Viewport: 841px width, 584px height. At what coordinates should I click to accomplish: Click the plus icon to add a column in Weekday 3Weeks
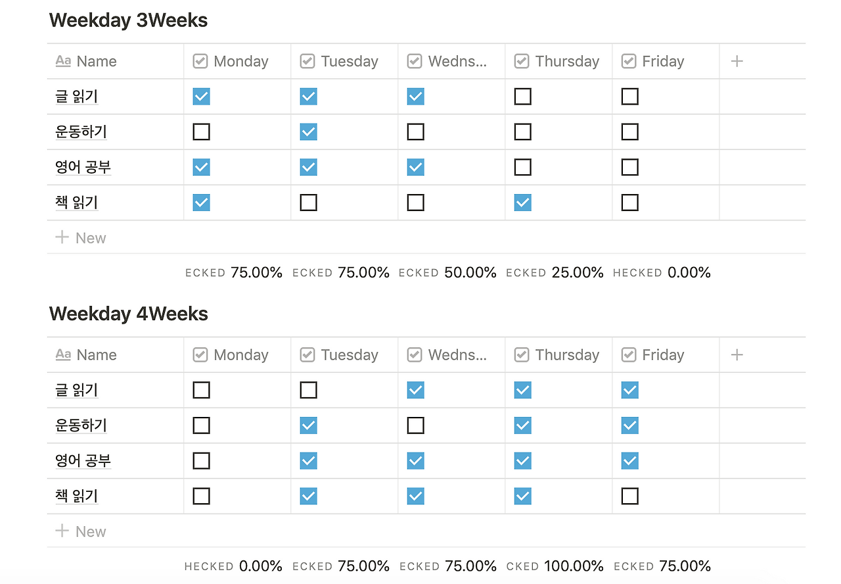coord(737,61)
